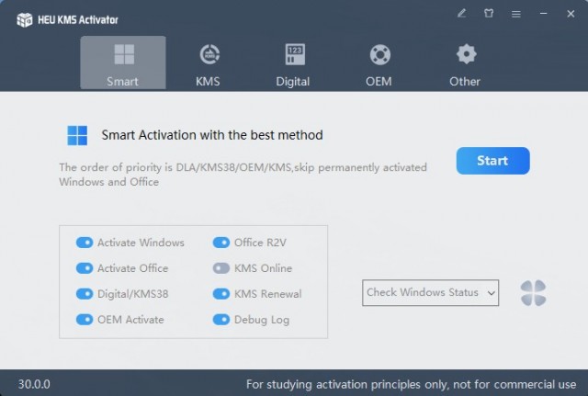Click the 30.0.0 version number
Image resolution: width=588 pixels, height=396 pixels.
[35, 383]
